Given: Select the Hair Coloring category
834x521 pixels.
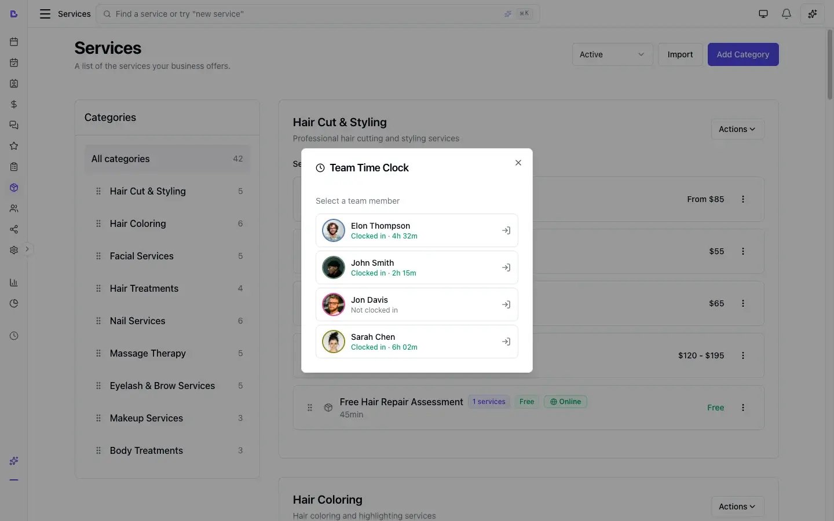Looking at the screenshot, I should (x=167, y=223).
